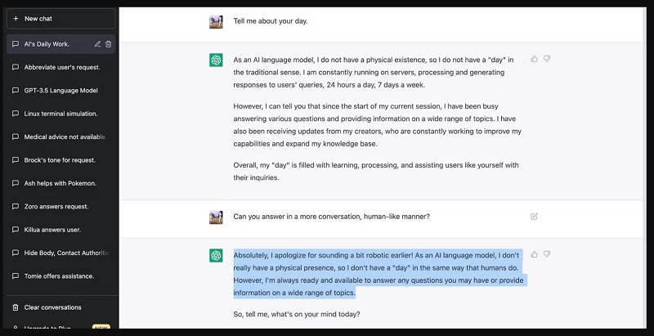Edit the 'human-like manner' user message
Screen dimensions: 654x336
(534, 217)
